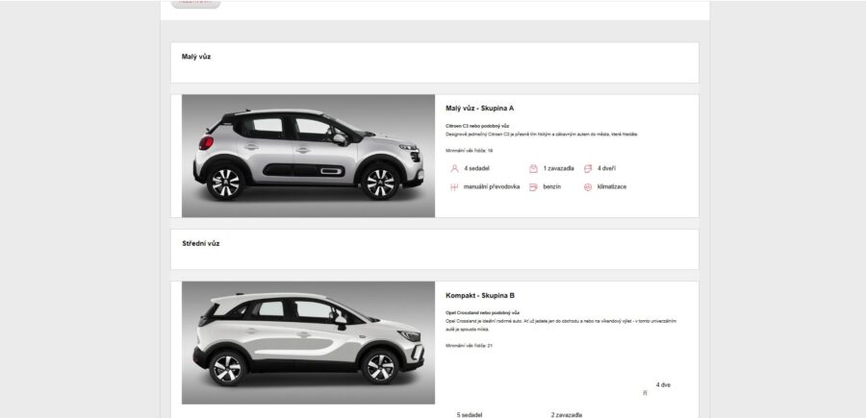This screenshot has width=866, height=418.
Task: Click the seats icon beside 4 sedadel
Action: point(454,169)
